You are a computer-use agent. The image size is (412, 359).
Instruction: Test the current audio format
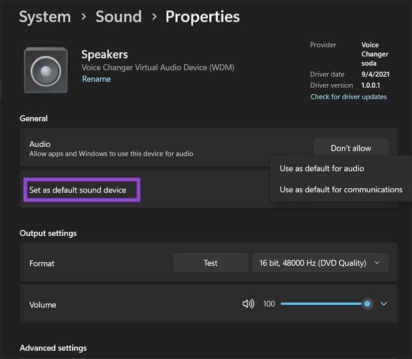click(210, 263)
